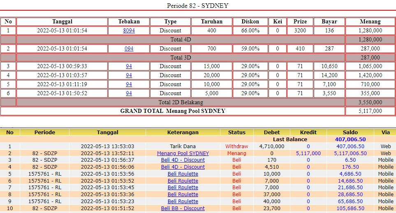Image resolution: width=396 pixels, height=213 pixels.
Task: Select the Kei column header
Action: (278, 22)
